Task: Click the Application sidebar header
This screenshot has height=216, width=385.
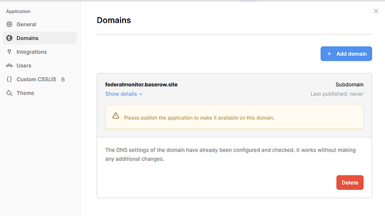Action: [18, 11]
